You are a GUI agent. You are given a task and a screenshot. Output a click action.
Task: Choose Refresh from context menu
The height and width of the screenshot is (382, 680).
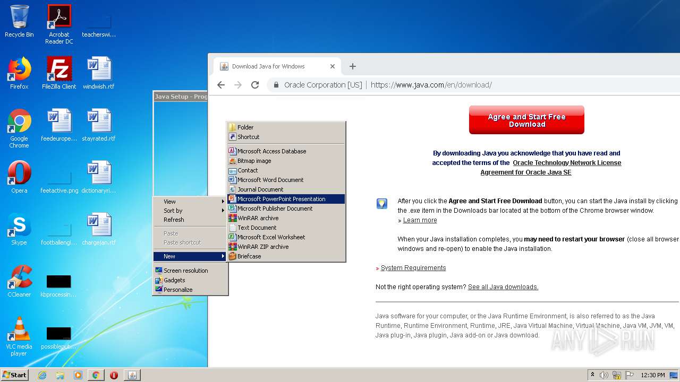click(x=190, y=220)
